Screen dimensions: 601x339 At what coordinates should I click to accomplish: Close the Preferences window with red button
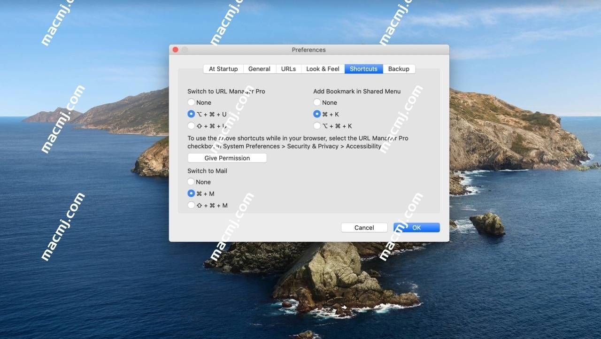point(176,50)
